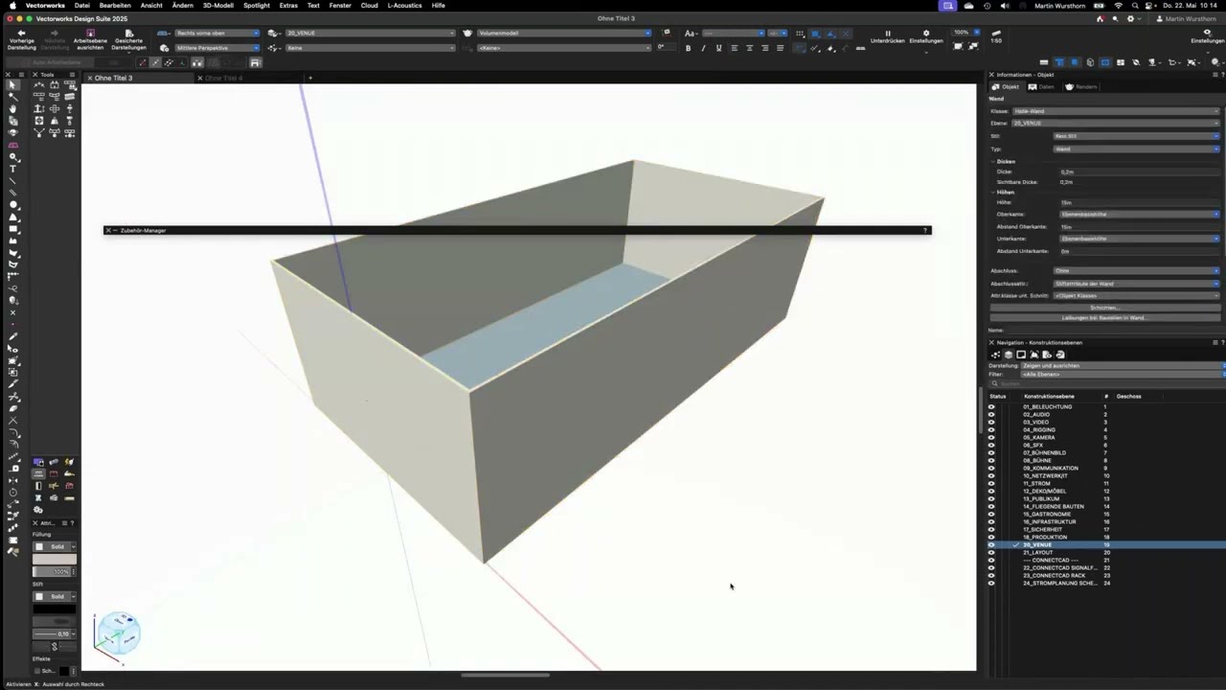Image resolution: width=1226 pixels, height=690 pixels.
Task: Switch to the Ohne Titel 4 document tab
Action: tap(223, 78)
